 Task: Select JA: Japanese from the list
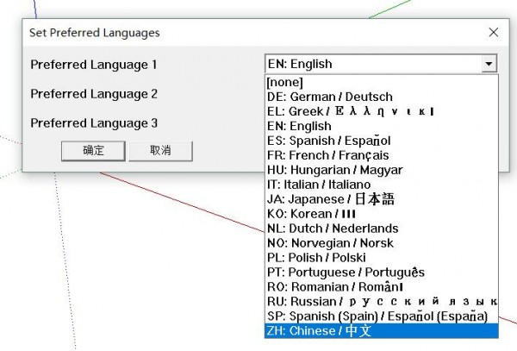pyautogui.click(x=331, y=199)
